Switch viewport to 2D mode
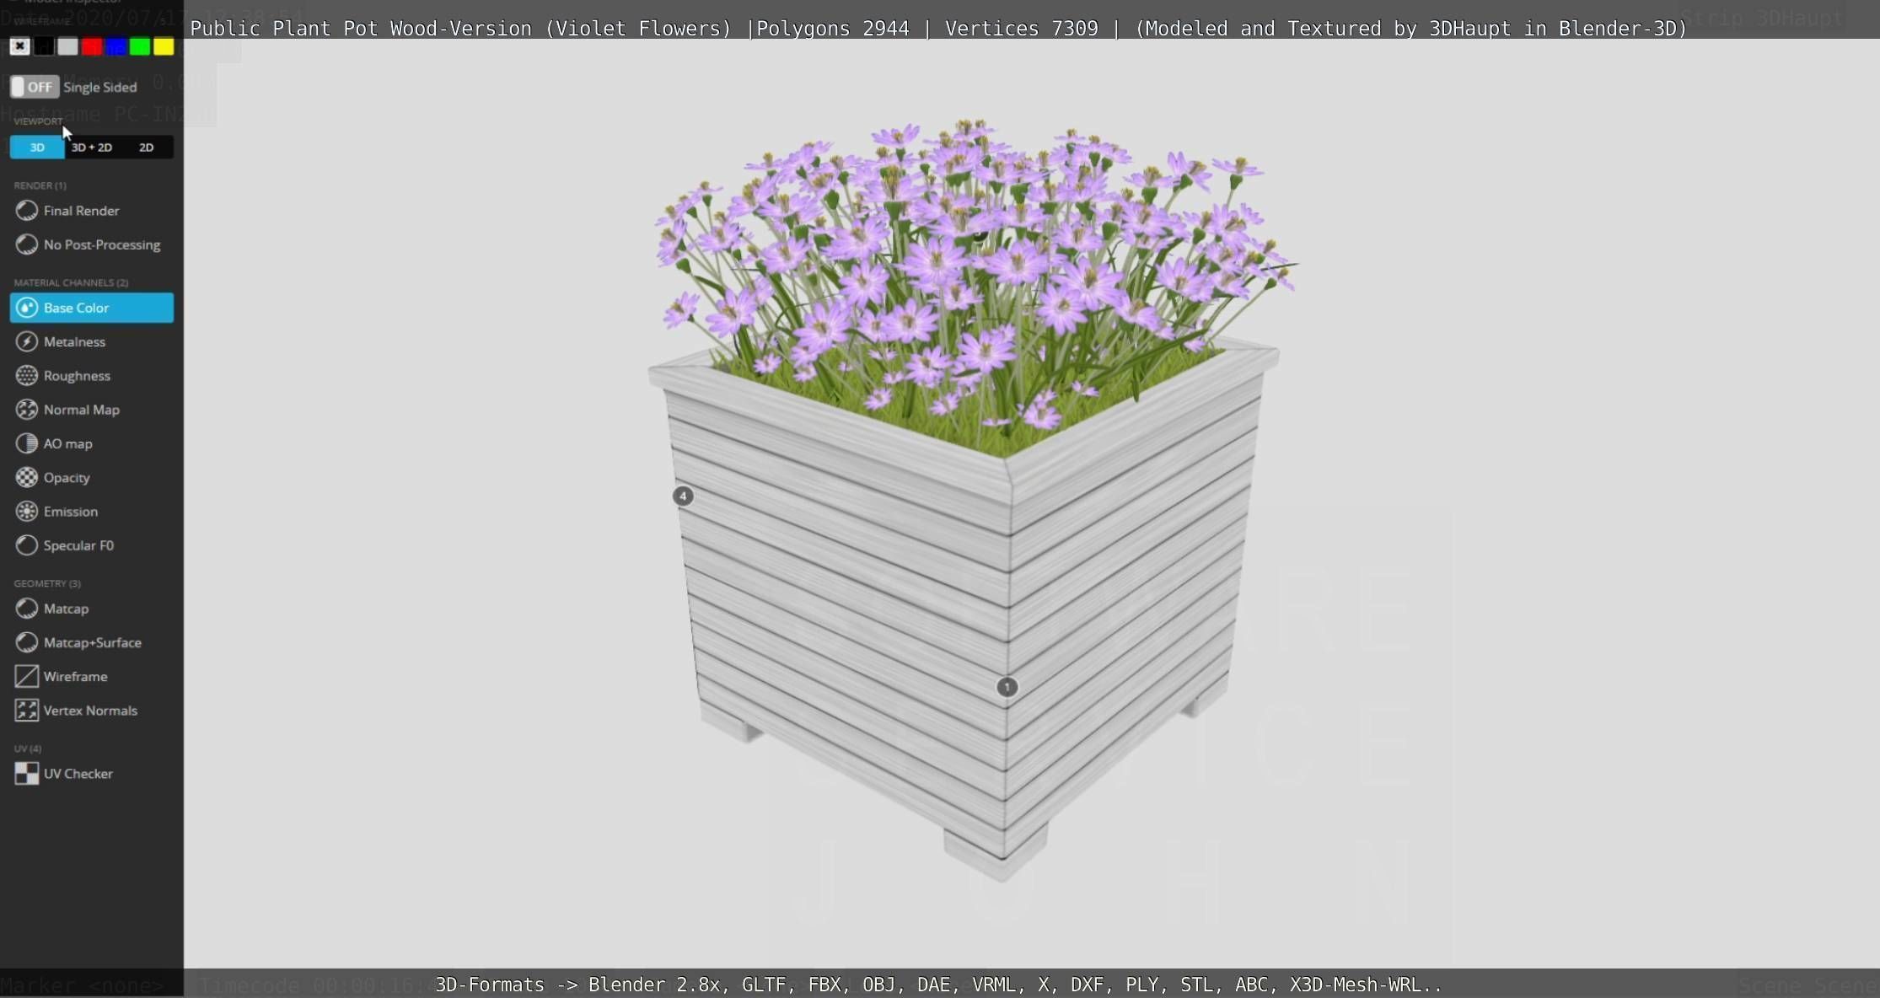The width and height of the screenshot is (1880, 998). click(147, 148)
